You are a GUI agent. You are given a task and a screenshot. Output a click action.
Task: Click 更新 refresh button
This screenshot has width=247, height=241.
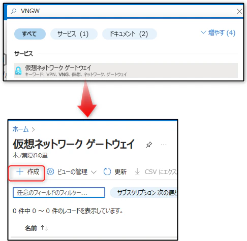[115, 172]
